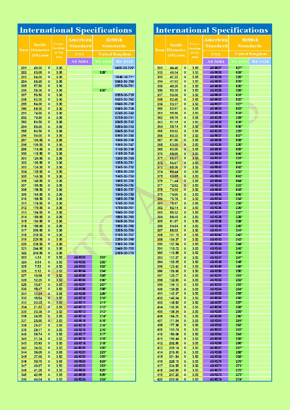Viewport: 290px width, 410px height.
Task: Click the BS 1806 header in left table
Action: 102,61
